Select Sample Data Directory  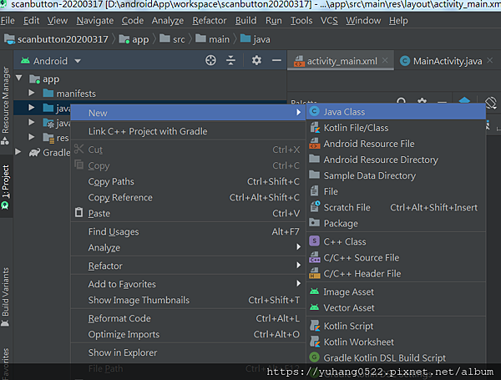coord(396,175)
